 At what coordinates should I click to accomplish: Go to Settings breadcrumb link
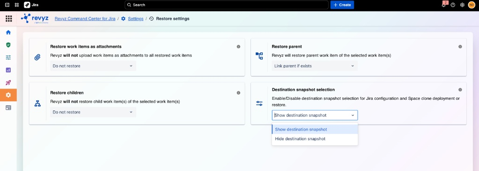coord(136,19)
